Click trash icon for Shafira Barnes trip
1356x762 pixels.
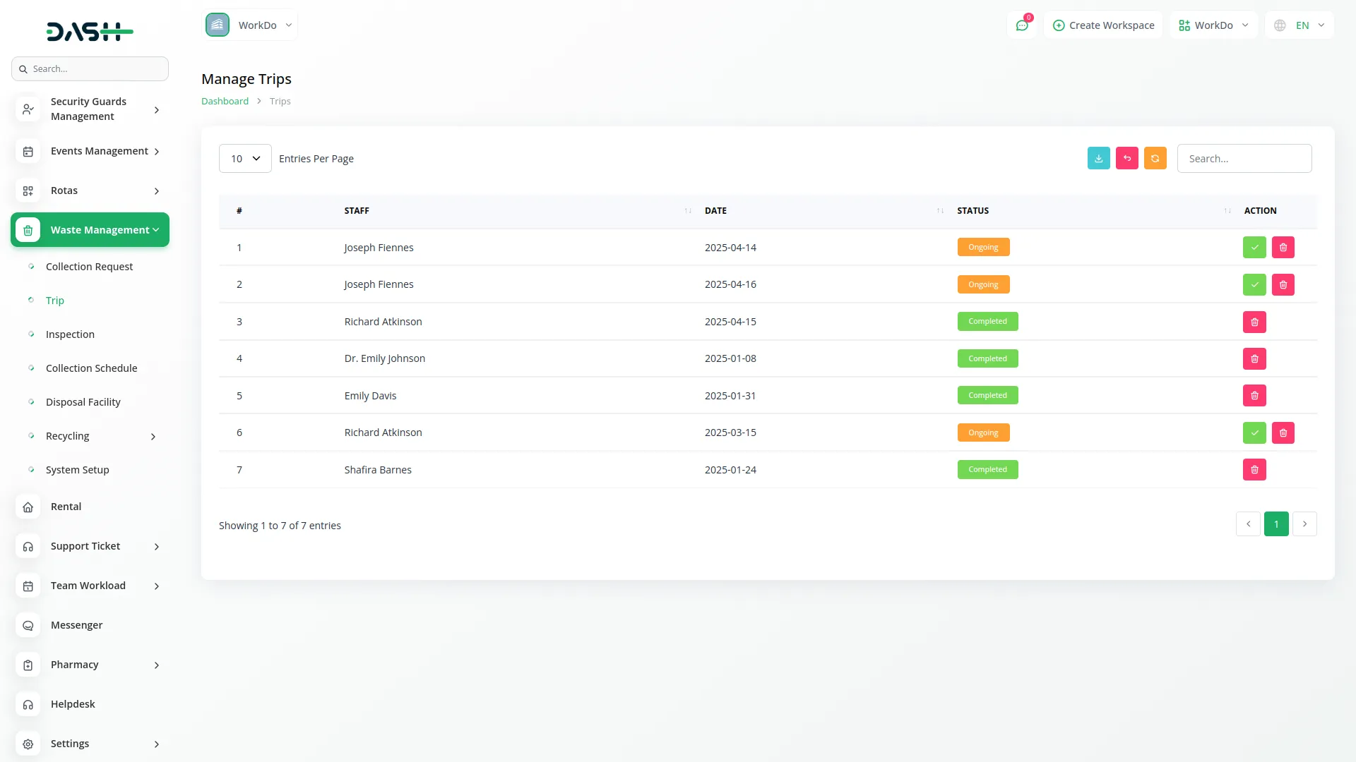point(1254,470)
